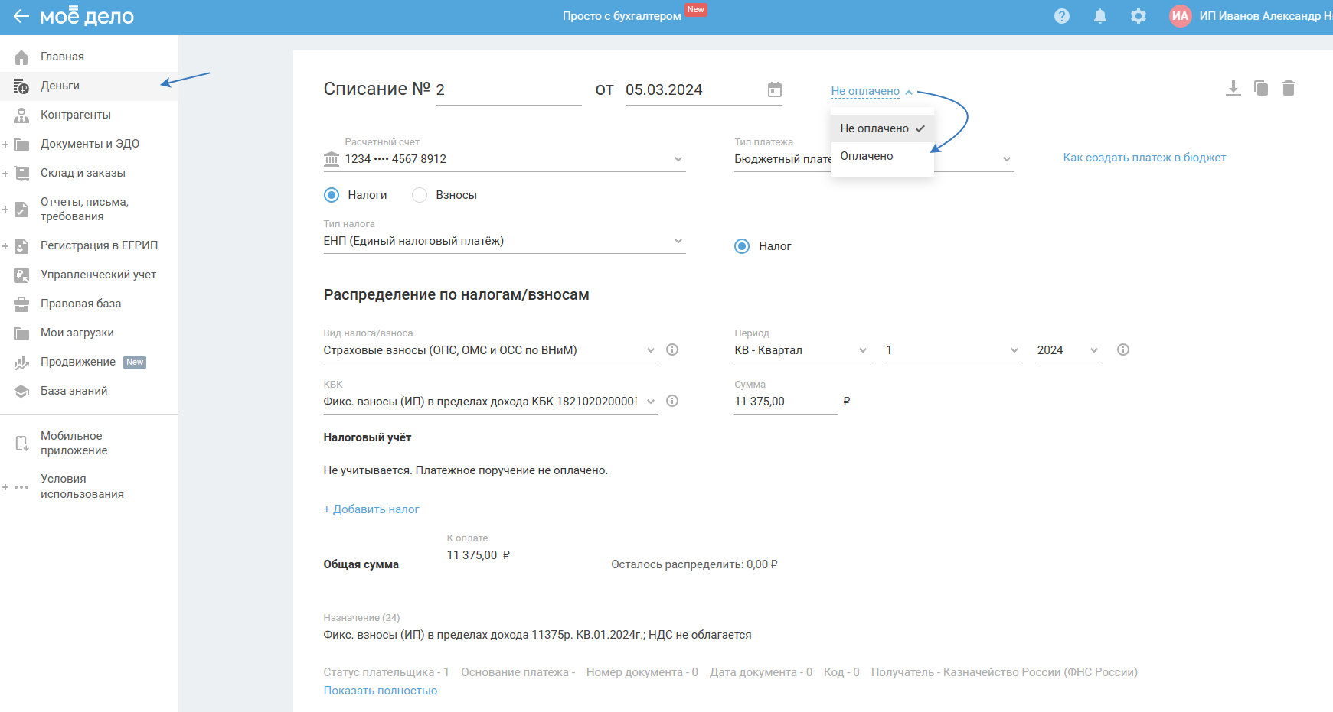Click the моё дело logo

[87, 16]
